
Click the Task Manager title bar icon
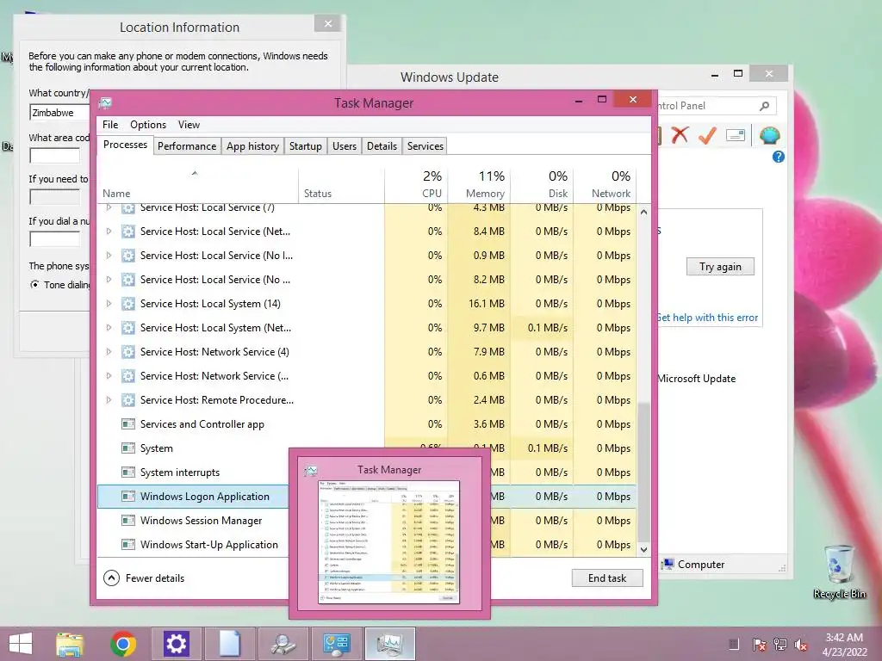(105, 103)
